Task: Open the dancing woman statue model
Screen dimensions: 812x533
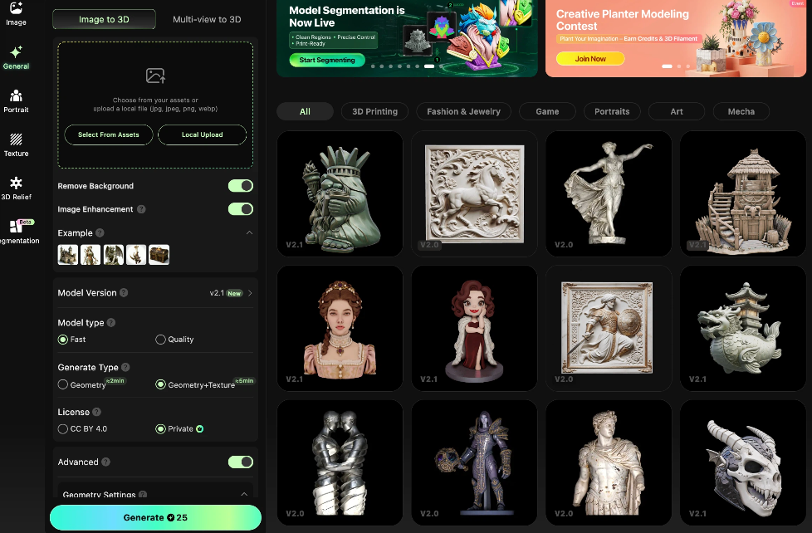Action: pos(609,193)
